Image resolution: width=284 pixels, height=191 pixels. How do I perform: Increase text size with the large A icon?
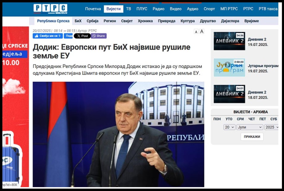tap(202, 31)
